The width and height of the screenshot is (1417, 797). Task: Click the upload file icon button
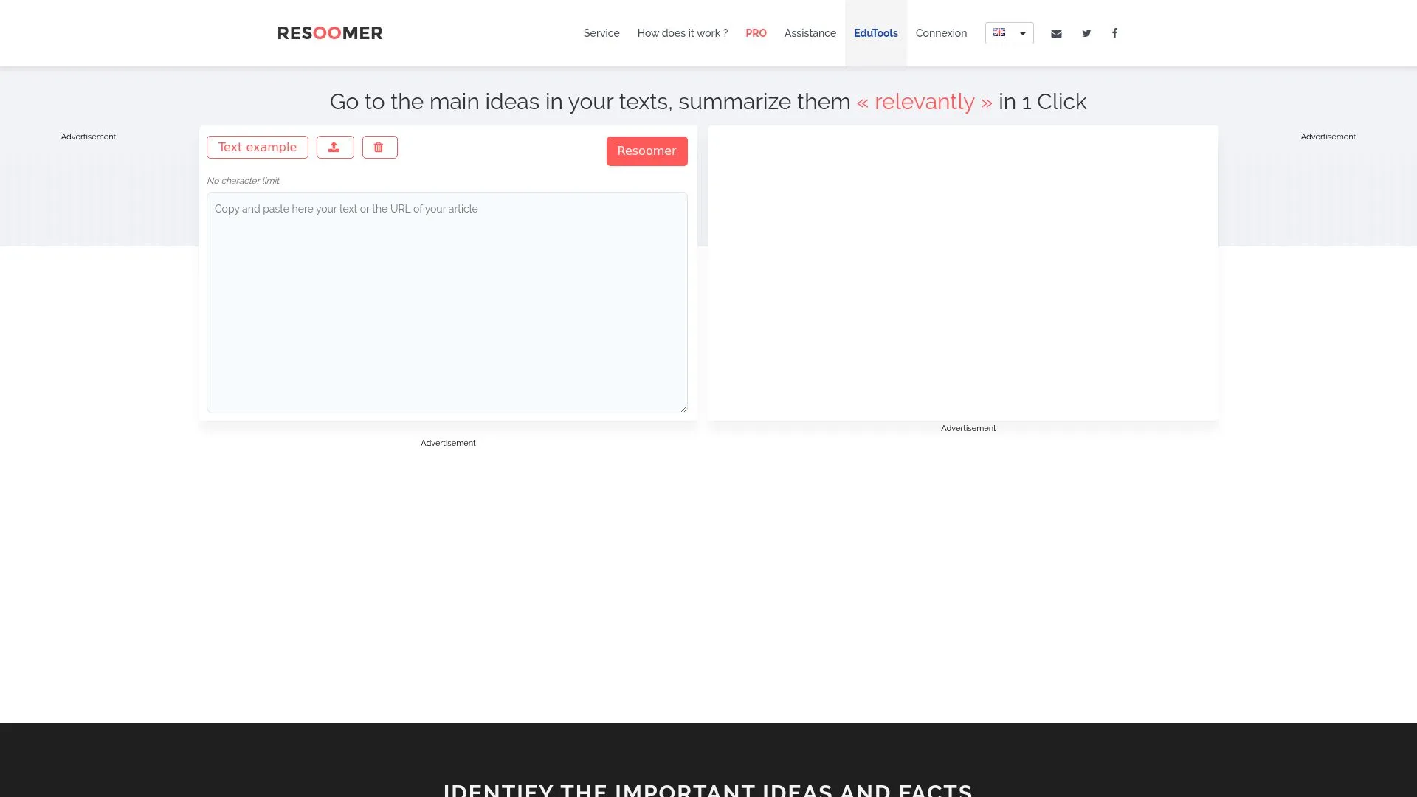[x=335, y=148]
